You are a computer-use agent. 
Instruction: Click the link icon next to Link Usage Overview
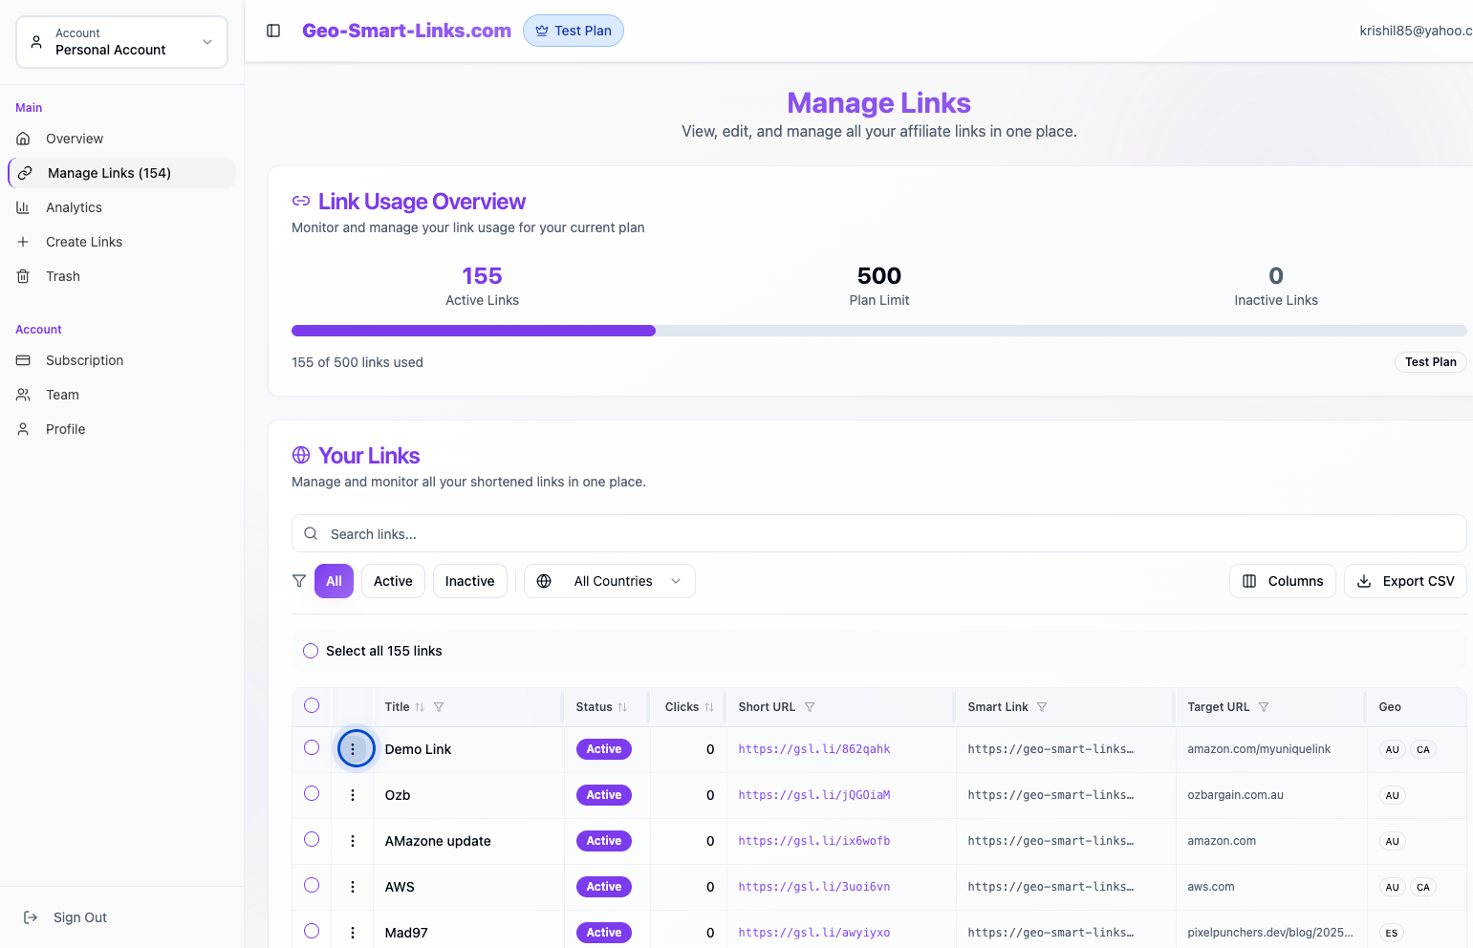(301, 201)
